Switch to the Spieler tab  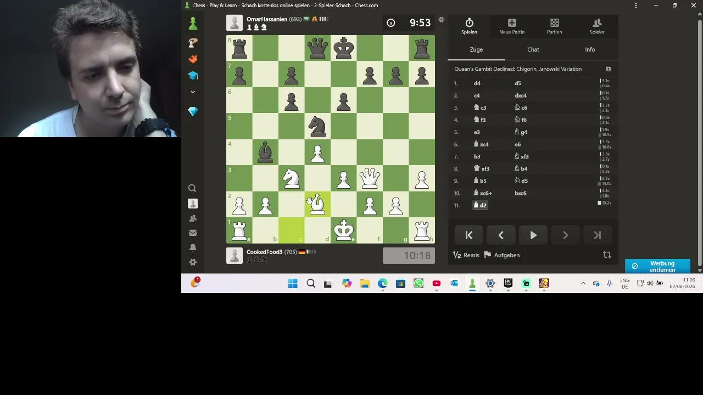click(x=597, y=26)
